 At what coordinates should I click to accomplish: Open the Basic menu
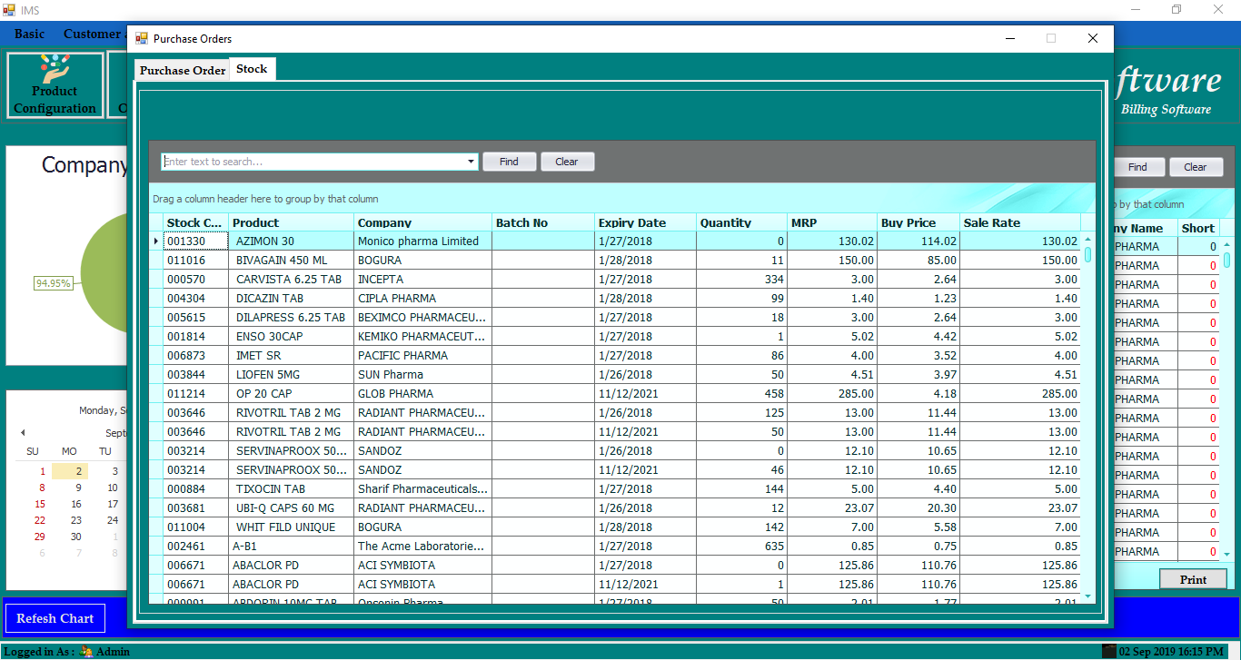29,33
